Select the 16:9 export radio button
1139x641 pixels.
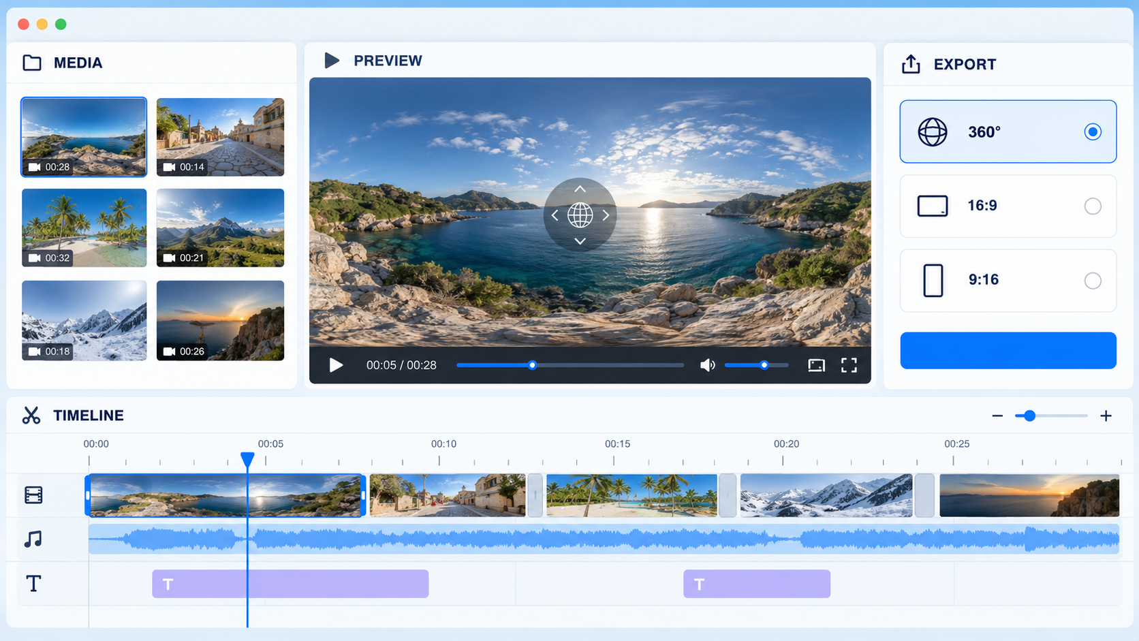click(1093, 206)
